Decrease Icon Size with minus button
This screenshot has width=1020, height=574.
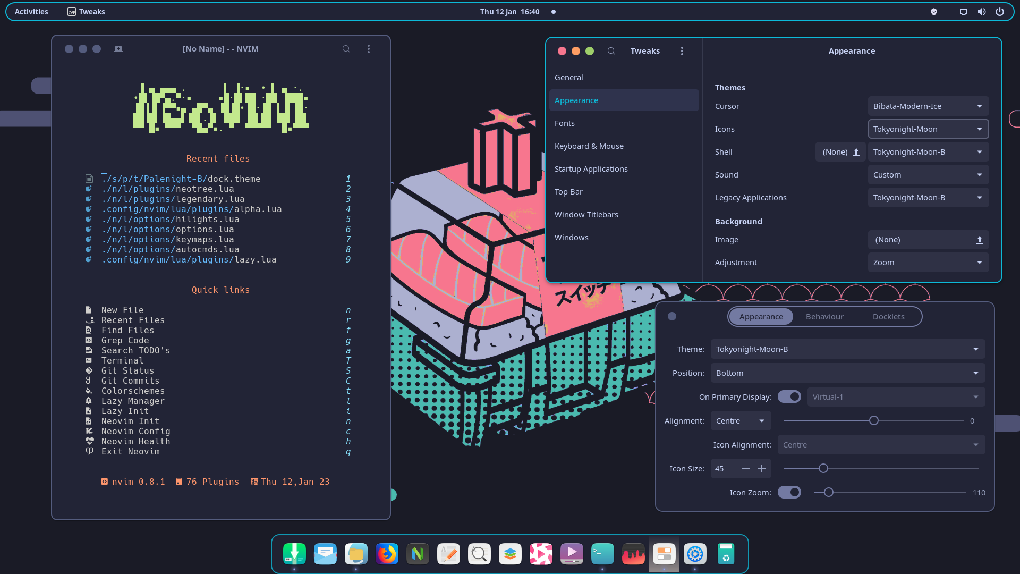click(x=746, y=468)
